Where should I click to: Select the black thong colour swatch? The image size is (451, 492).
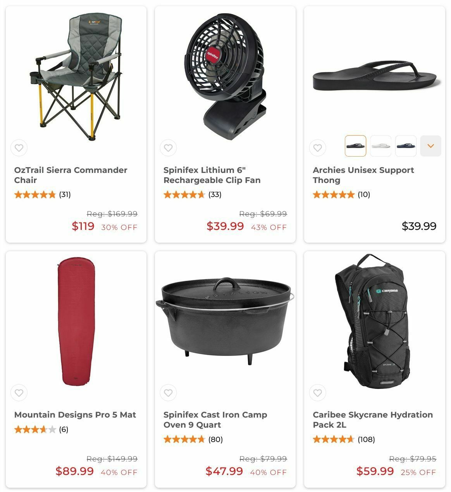[x=355, y=146]
